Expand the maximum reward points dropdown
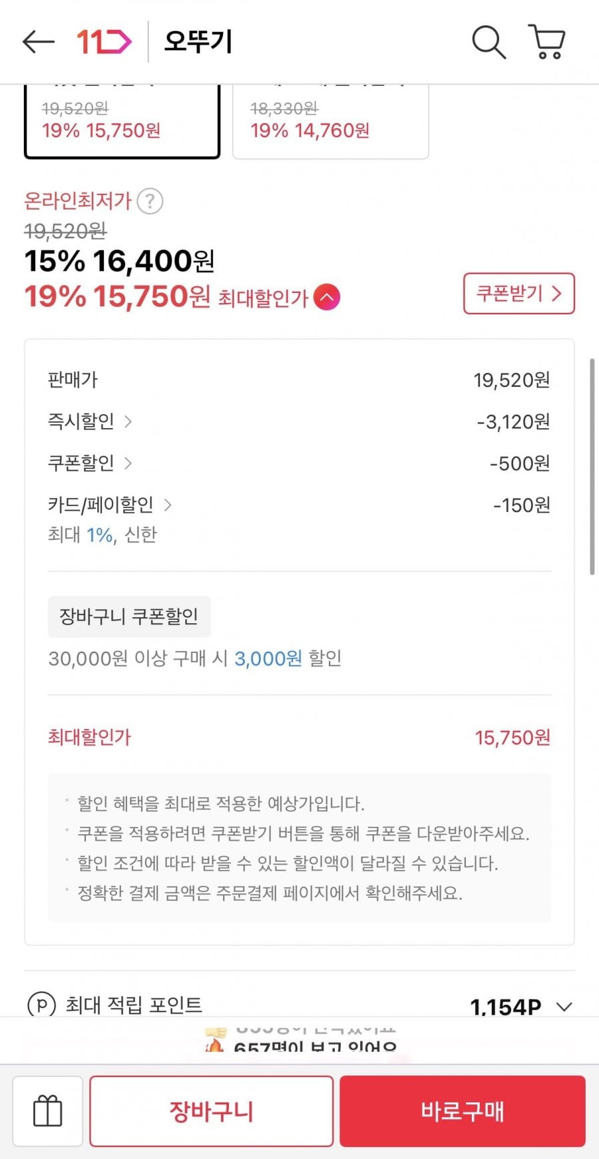Screen dimensions: 599x1159 [x=564, y=1006]
